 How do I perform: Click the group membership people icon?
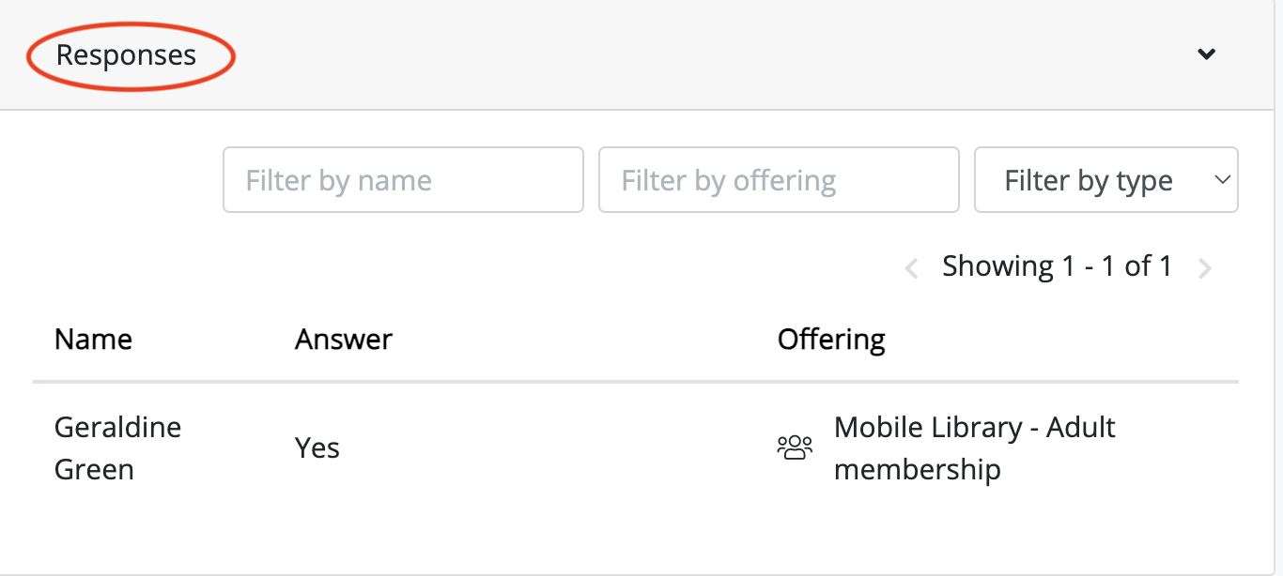point(795,447)
